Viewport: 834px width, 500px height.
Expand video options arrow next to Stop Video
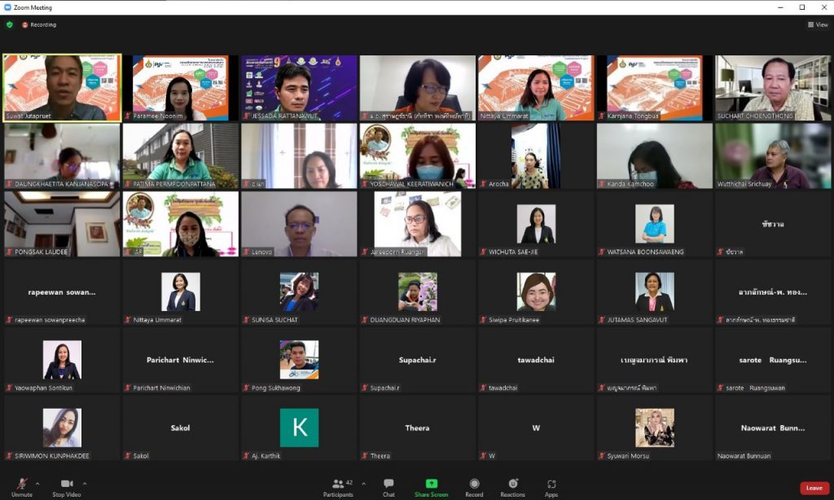(x=85, y=483)
